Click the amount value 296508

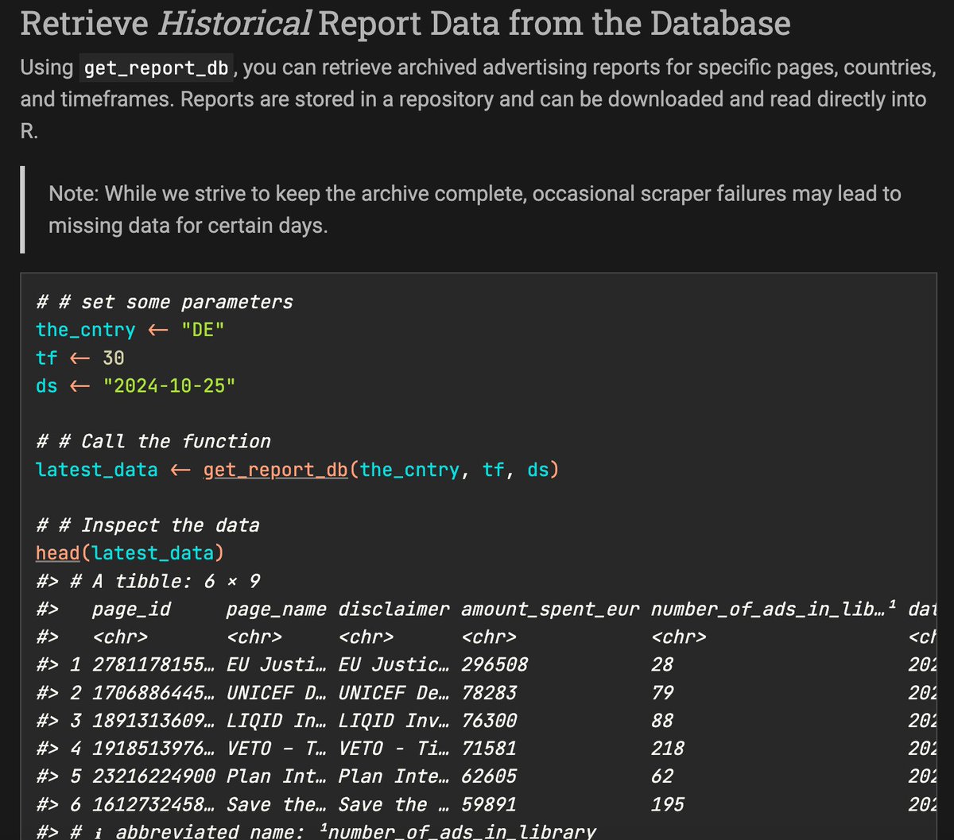(x=494, y=664)
